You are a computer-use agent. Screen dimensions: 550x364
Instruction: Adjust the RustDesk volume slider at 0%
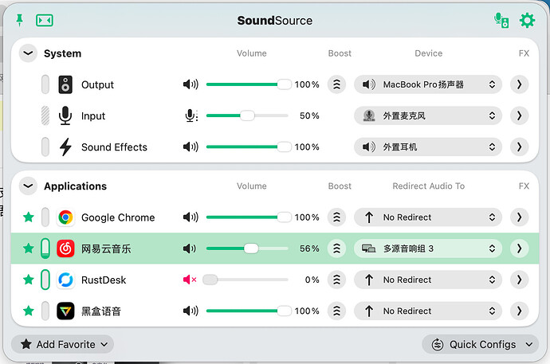click(246, 280)
